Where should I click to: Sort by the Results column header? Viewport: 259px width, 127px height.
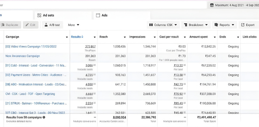click(x=77, y=37)
